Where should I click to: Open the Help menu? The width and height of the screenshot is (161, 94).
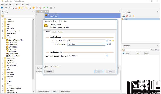(27, 4)
